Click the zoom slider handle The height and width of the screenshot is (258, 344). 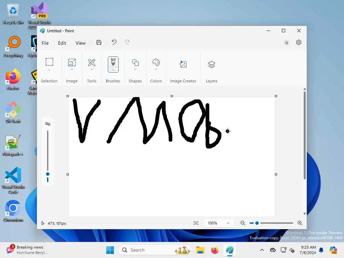257,223
